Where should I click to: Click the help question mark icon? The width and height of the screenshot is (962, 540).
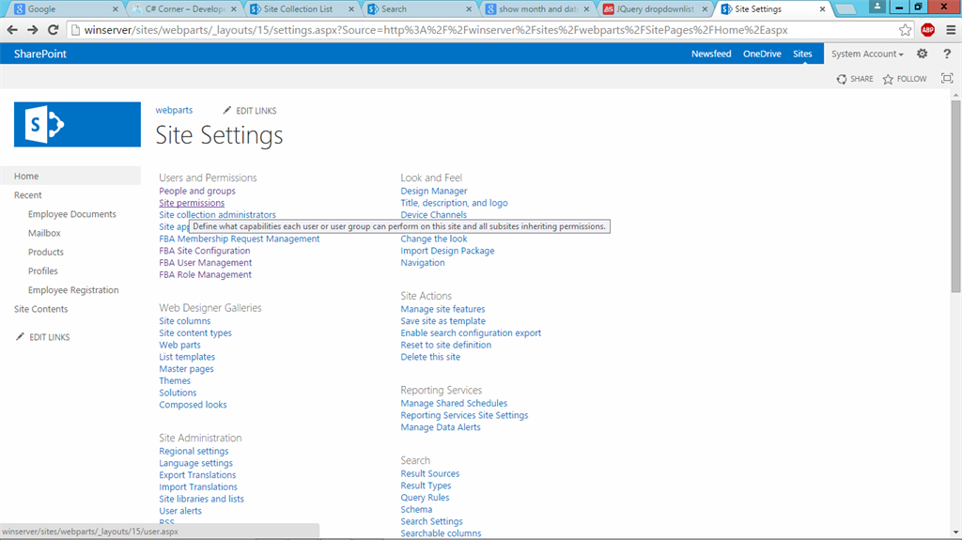(946, 54)
